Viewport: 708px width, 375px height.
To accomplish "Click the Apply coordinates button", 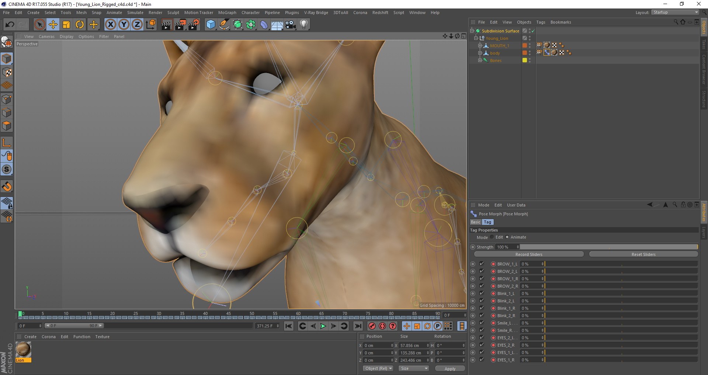I will 450,368.
